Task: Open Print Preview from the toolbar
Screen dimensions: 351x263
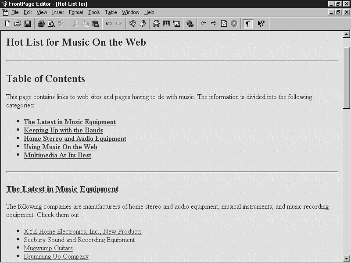Action: tap(51, 24)
